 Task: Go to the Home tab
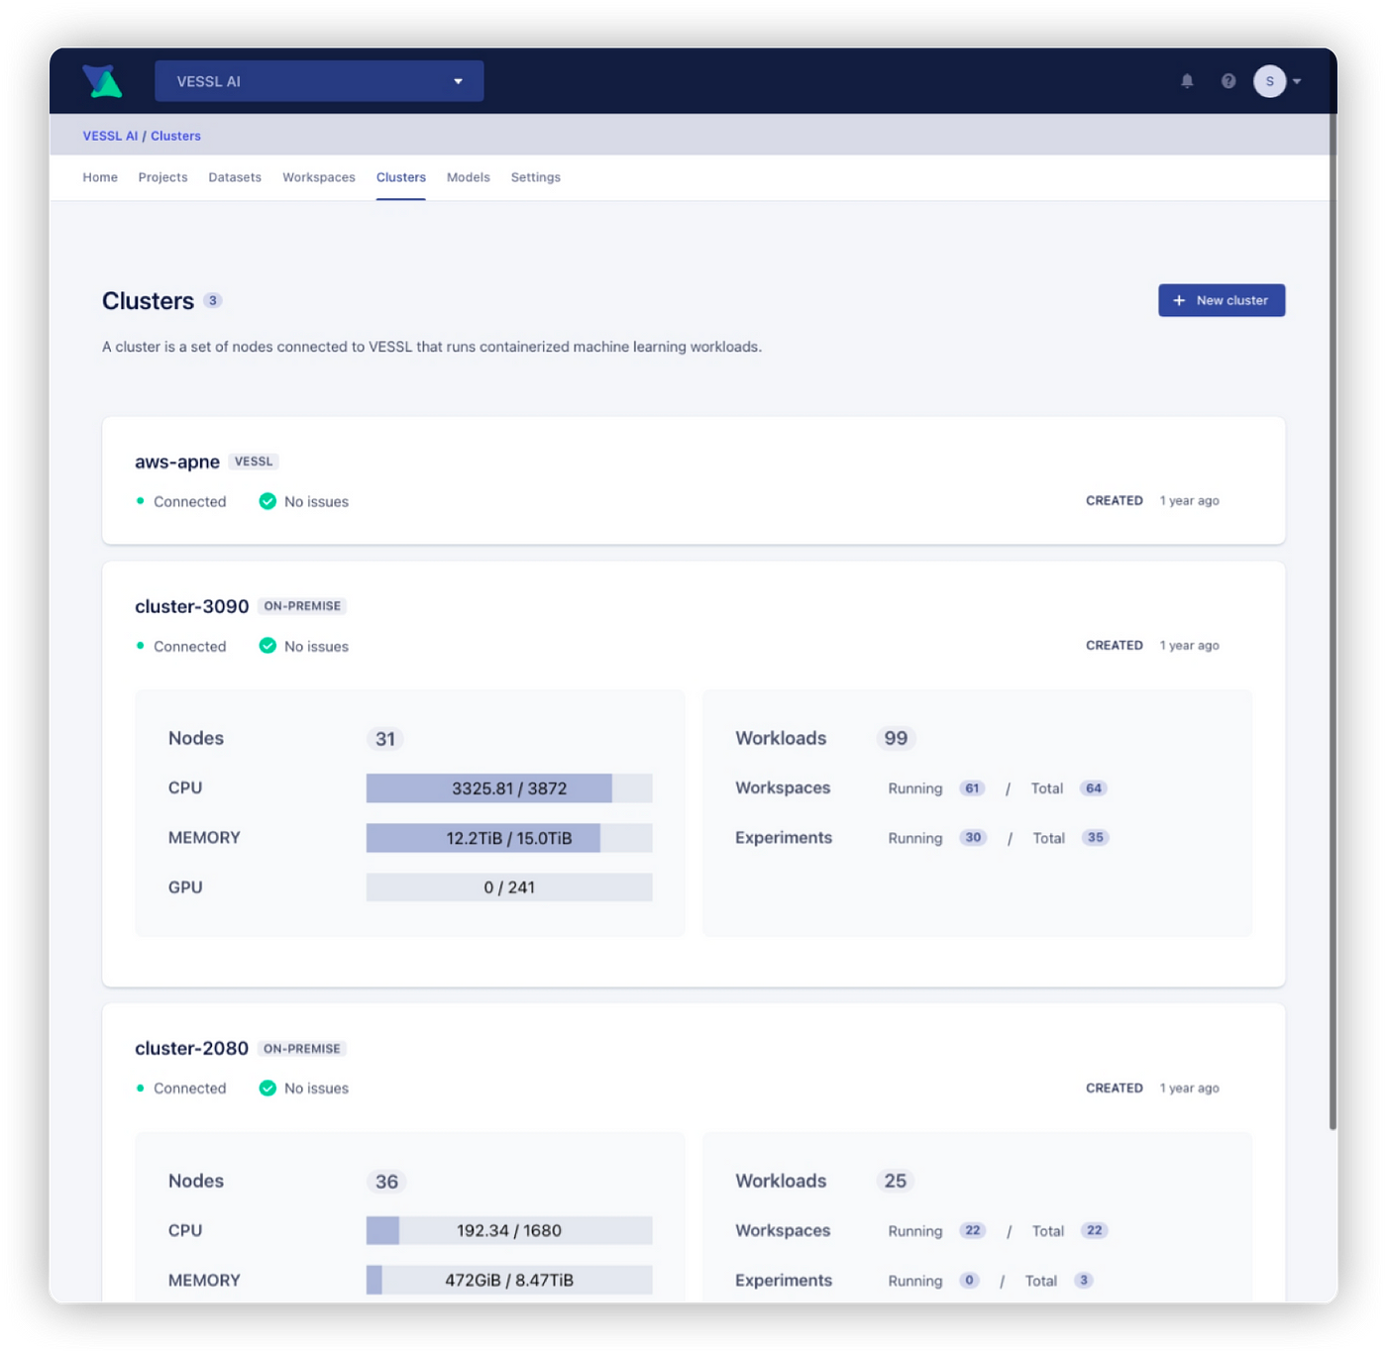(x=100, y=177)
